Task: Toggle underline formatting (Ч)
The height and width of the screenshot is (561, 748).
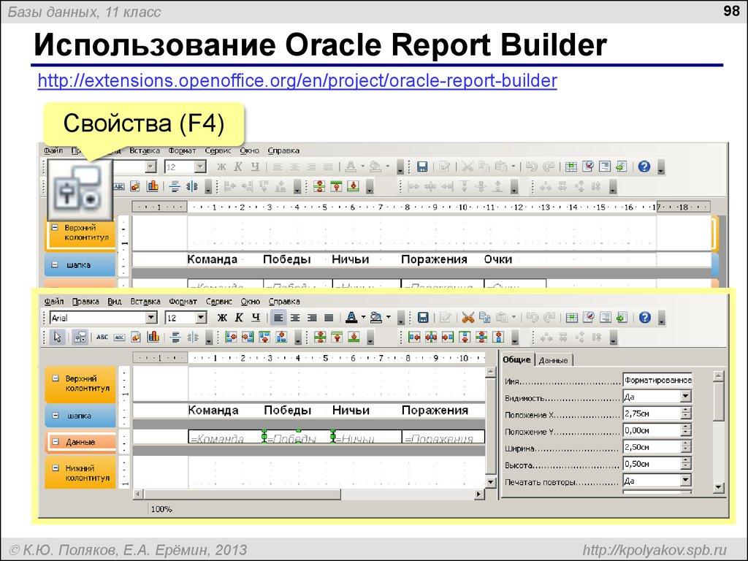Action: (x=254, y=318)
